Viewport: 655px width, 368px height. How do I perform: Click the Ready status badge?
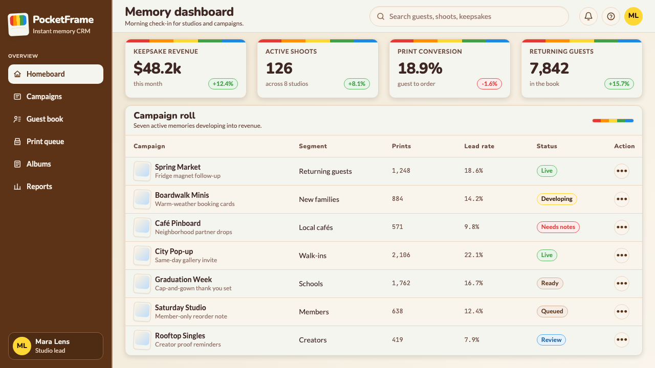tap(550, 283)
